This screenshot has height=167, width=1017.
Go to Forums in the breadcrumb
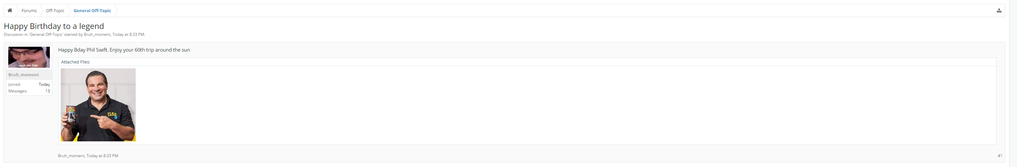pyautogui.click(x=29, y=11)
